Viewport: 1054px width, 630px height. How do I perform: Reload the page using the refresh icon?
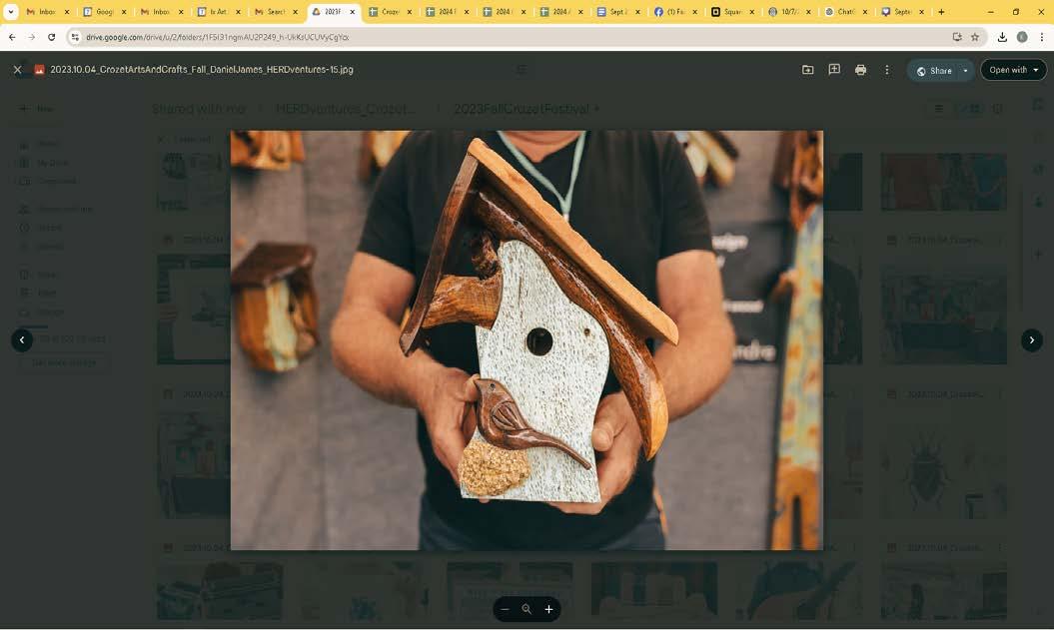pos(51,37)
